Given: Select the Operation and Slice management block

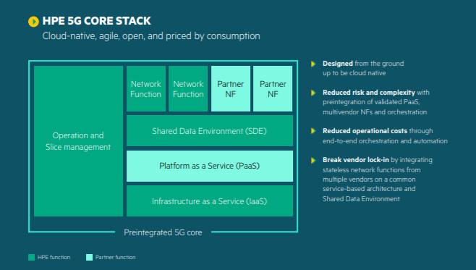Looking at the screenshot, I should tap(78, 141).
